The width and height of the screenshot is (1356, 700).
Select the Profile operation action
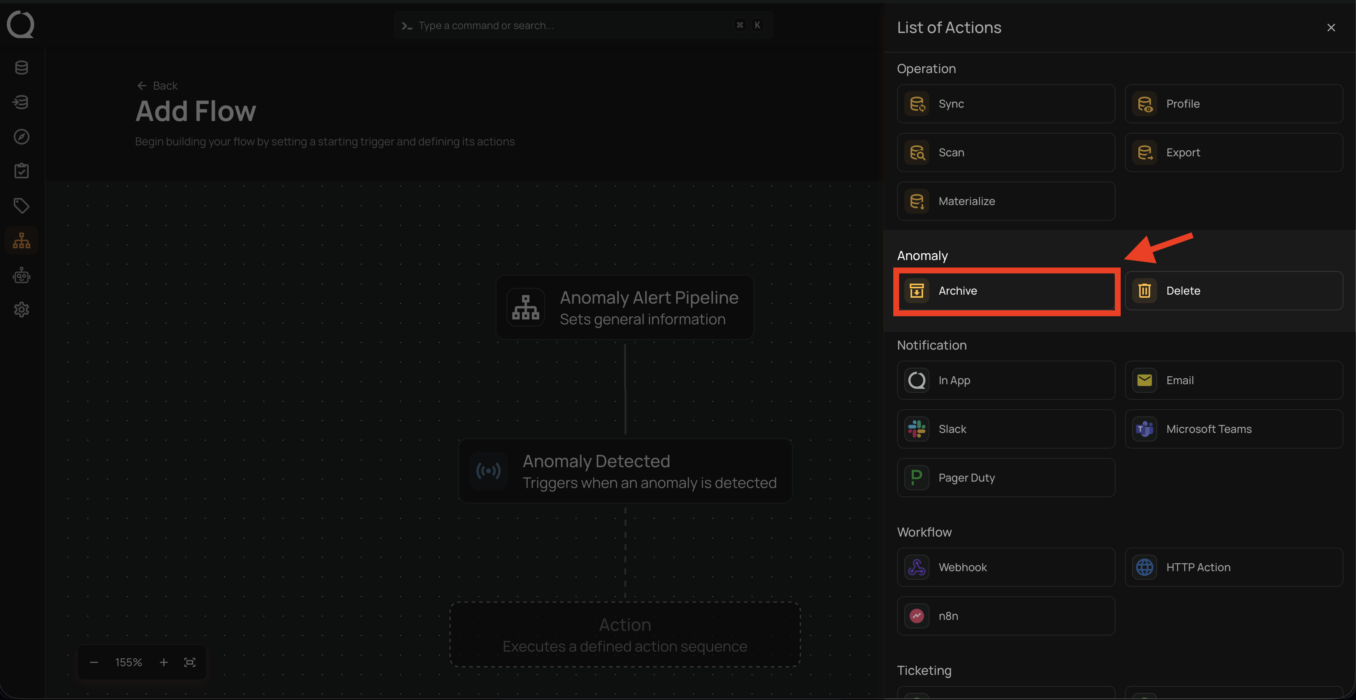(1233, 104)
